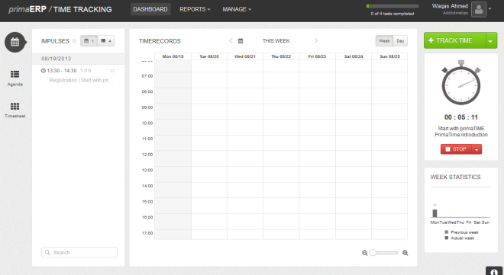Click the info icon at bottom corner
The image size is (504, 275).
click(494, 271)
